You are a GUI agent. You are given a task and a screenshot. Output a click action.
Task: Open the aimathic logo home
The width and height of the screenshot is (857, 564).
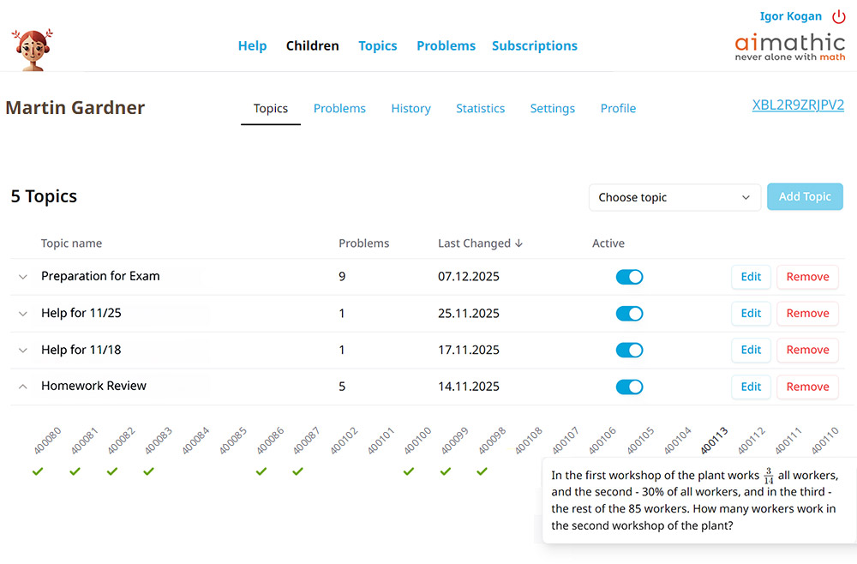(789, 46)
